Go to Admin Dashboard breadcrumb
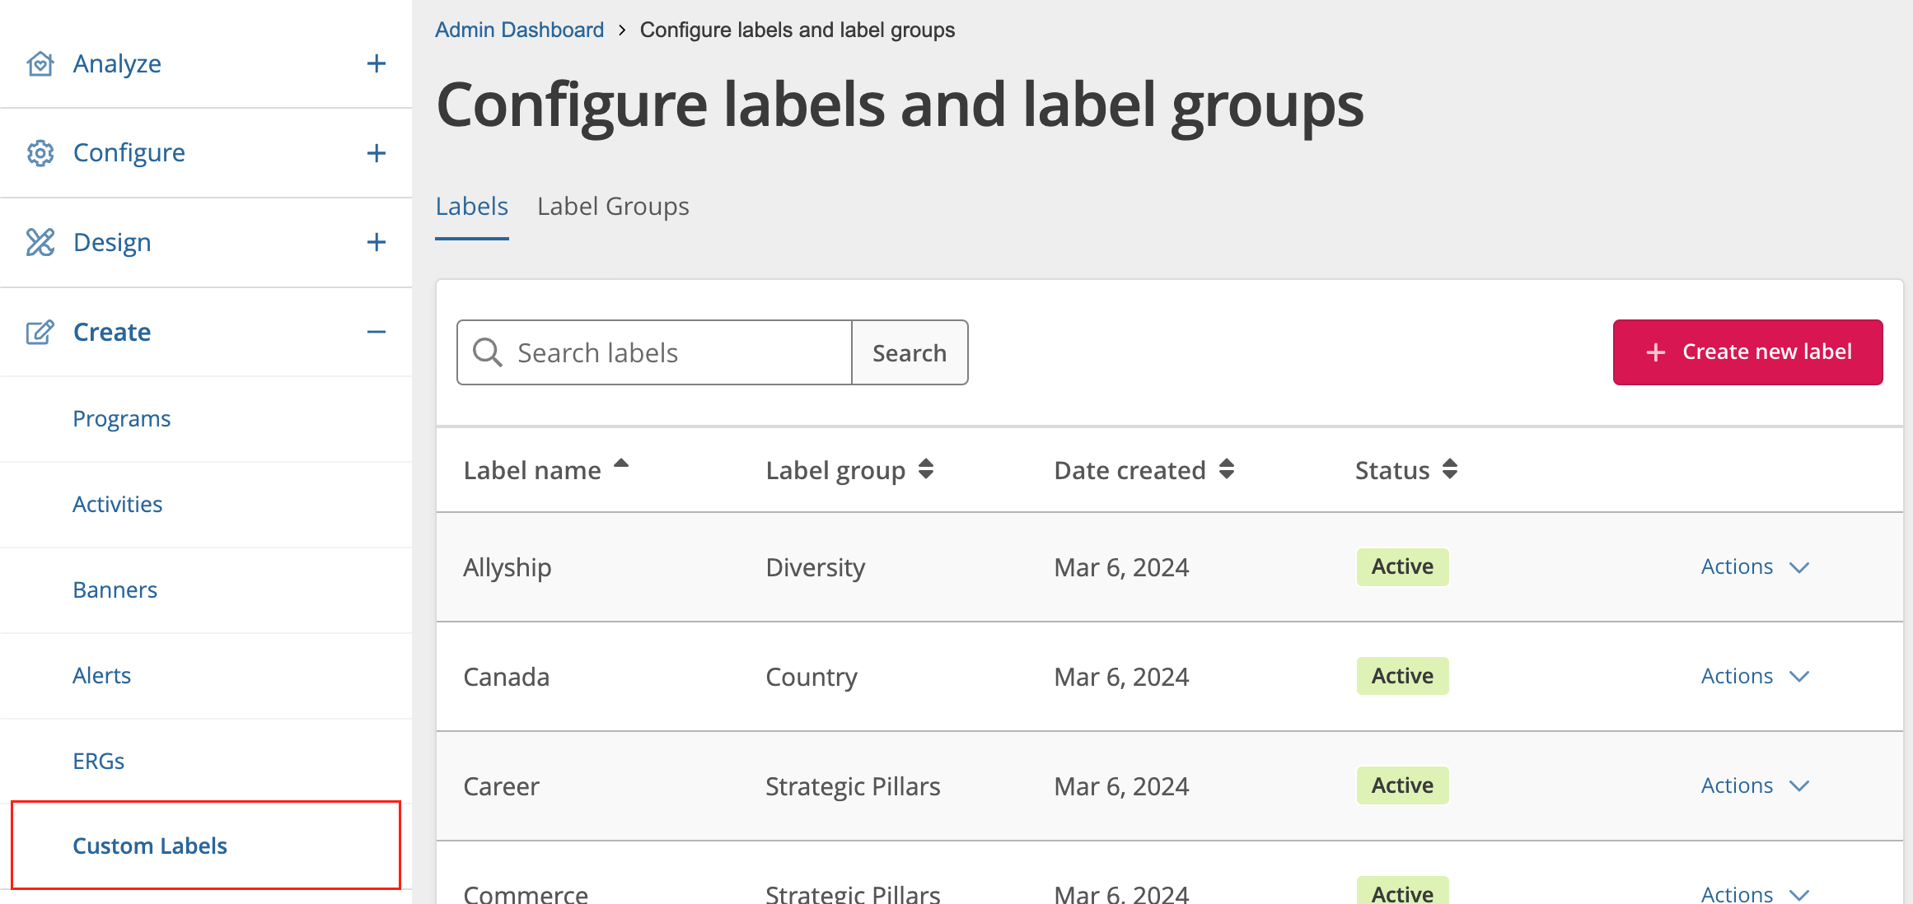Image resolution: width=1913 pixels, height=904 pixels. 520,30
